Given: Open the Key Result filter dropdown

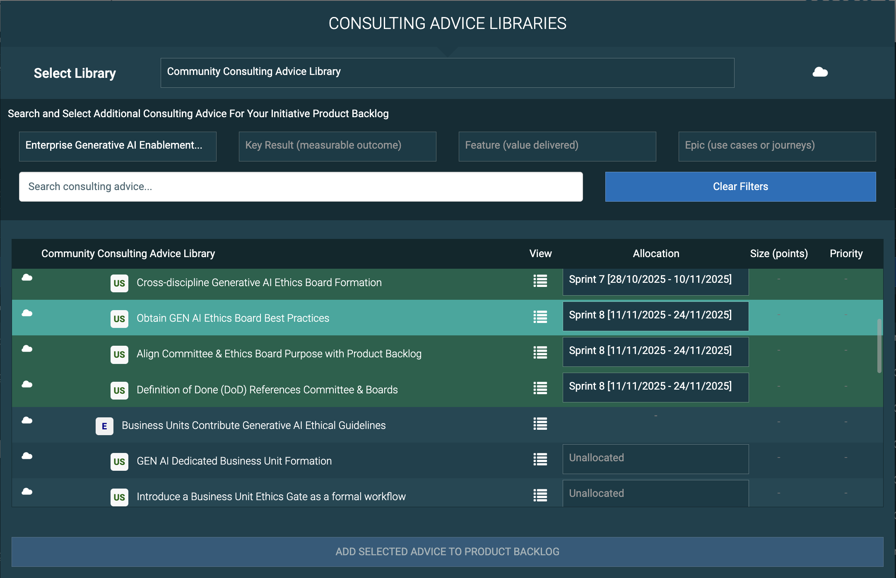Looking at the screenshot, I should [x=337, y=146].
